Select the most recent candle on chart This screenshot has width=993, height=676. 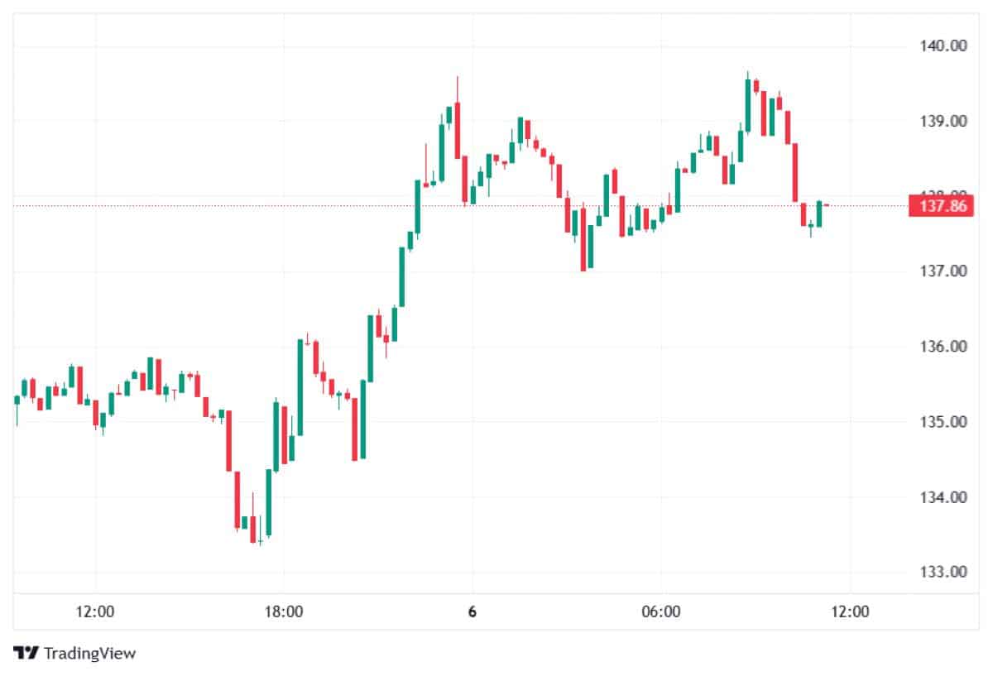click(x=827, y=204)
